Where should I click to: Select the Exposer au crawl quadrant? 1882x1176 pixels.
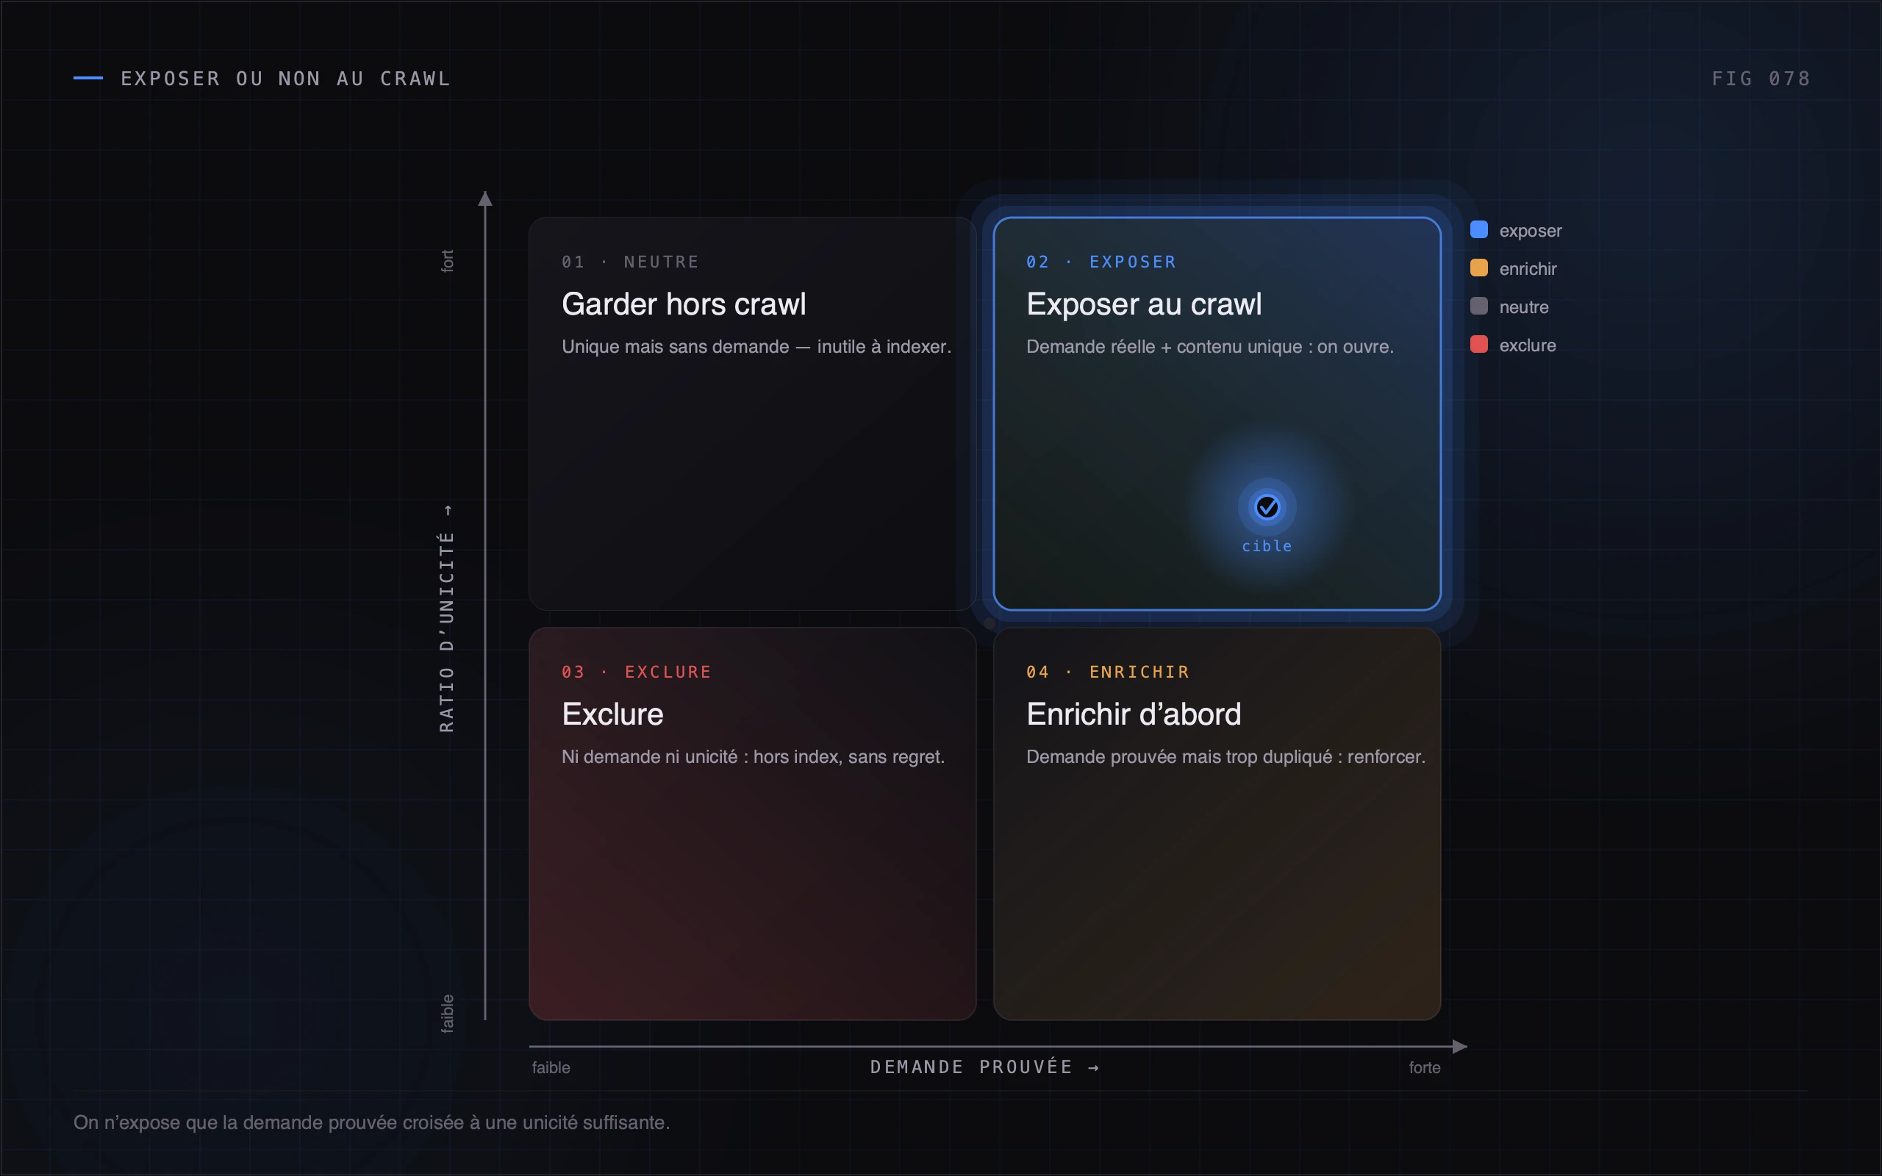click(1217, 414)
